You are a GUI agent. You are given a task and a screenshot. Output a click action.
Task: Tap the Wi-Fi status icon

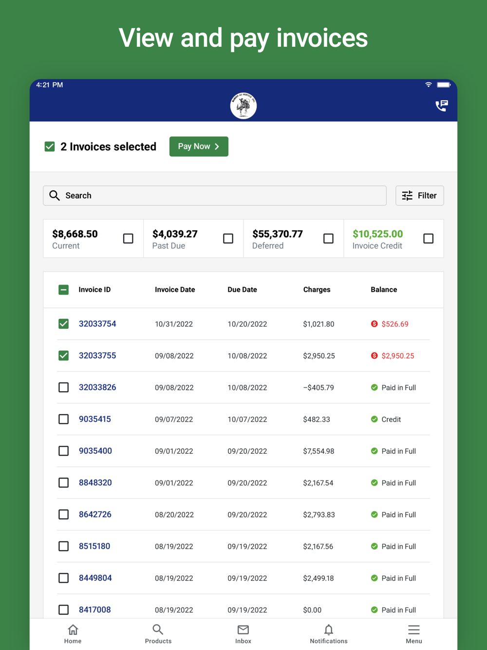pos(429,85)
